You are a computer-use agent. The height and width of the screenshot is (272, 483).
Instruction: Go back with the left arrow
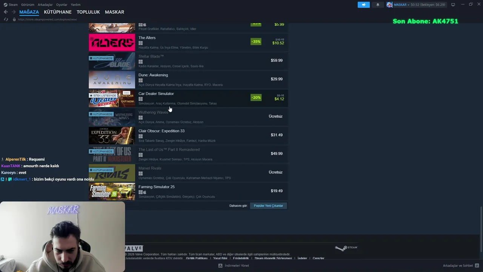tap(6, 12)
